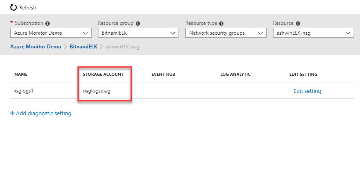Screen dimensions: 360x179
Task: Click the Azure Monitor Demo breadcrumb link
Action: (x=36, y=47)
